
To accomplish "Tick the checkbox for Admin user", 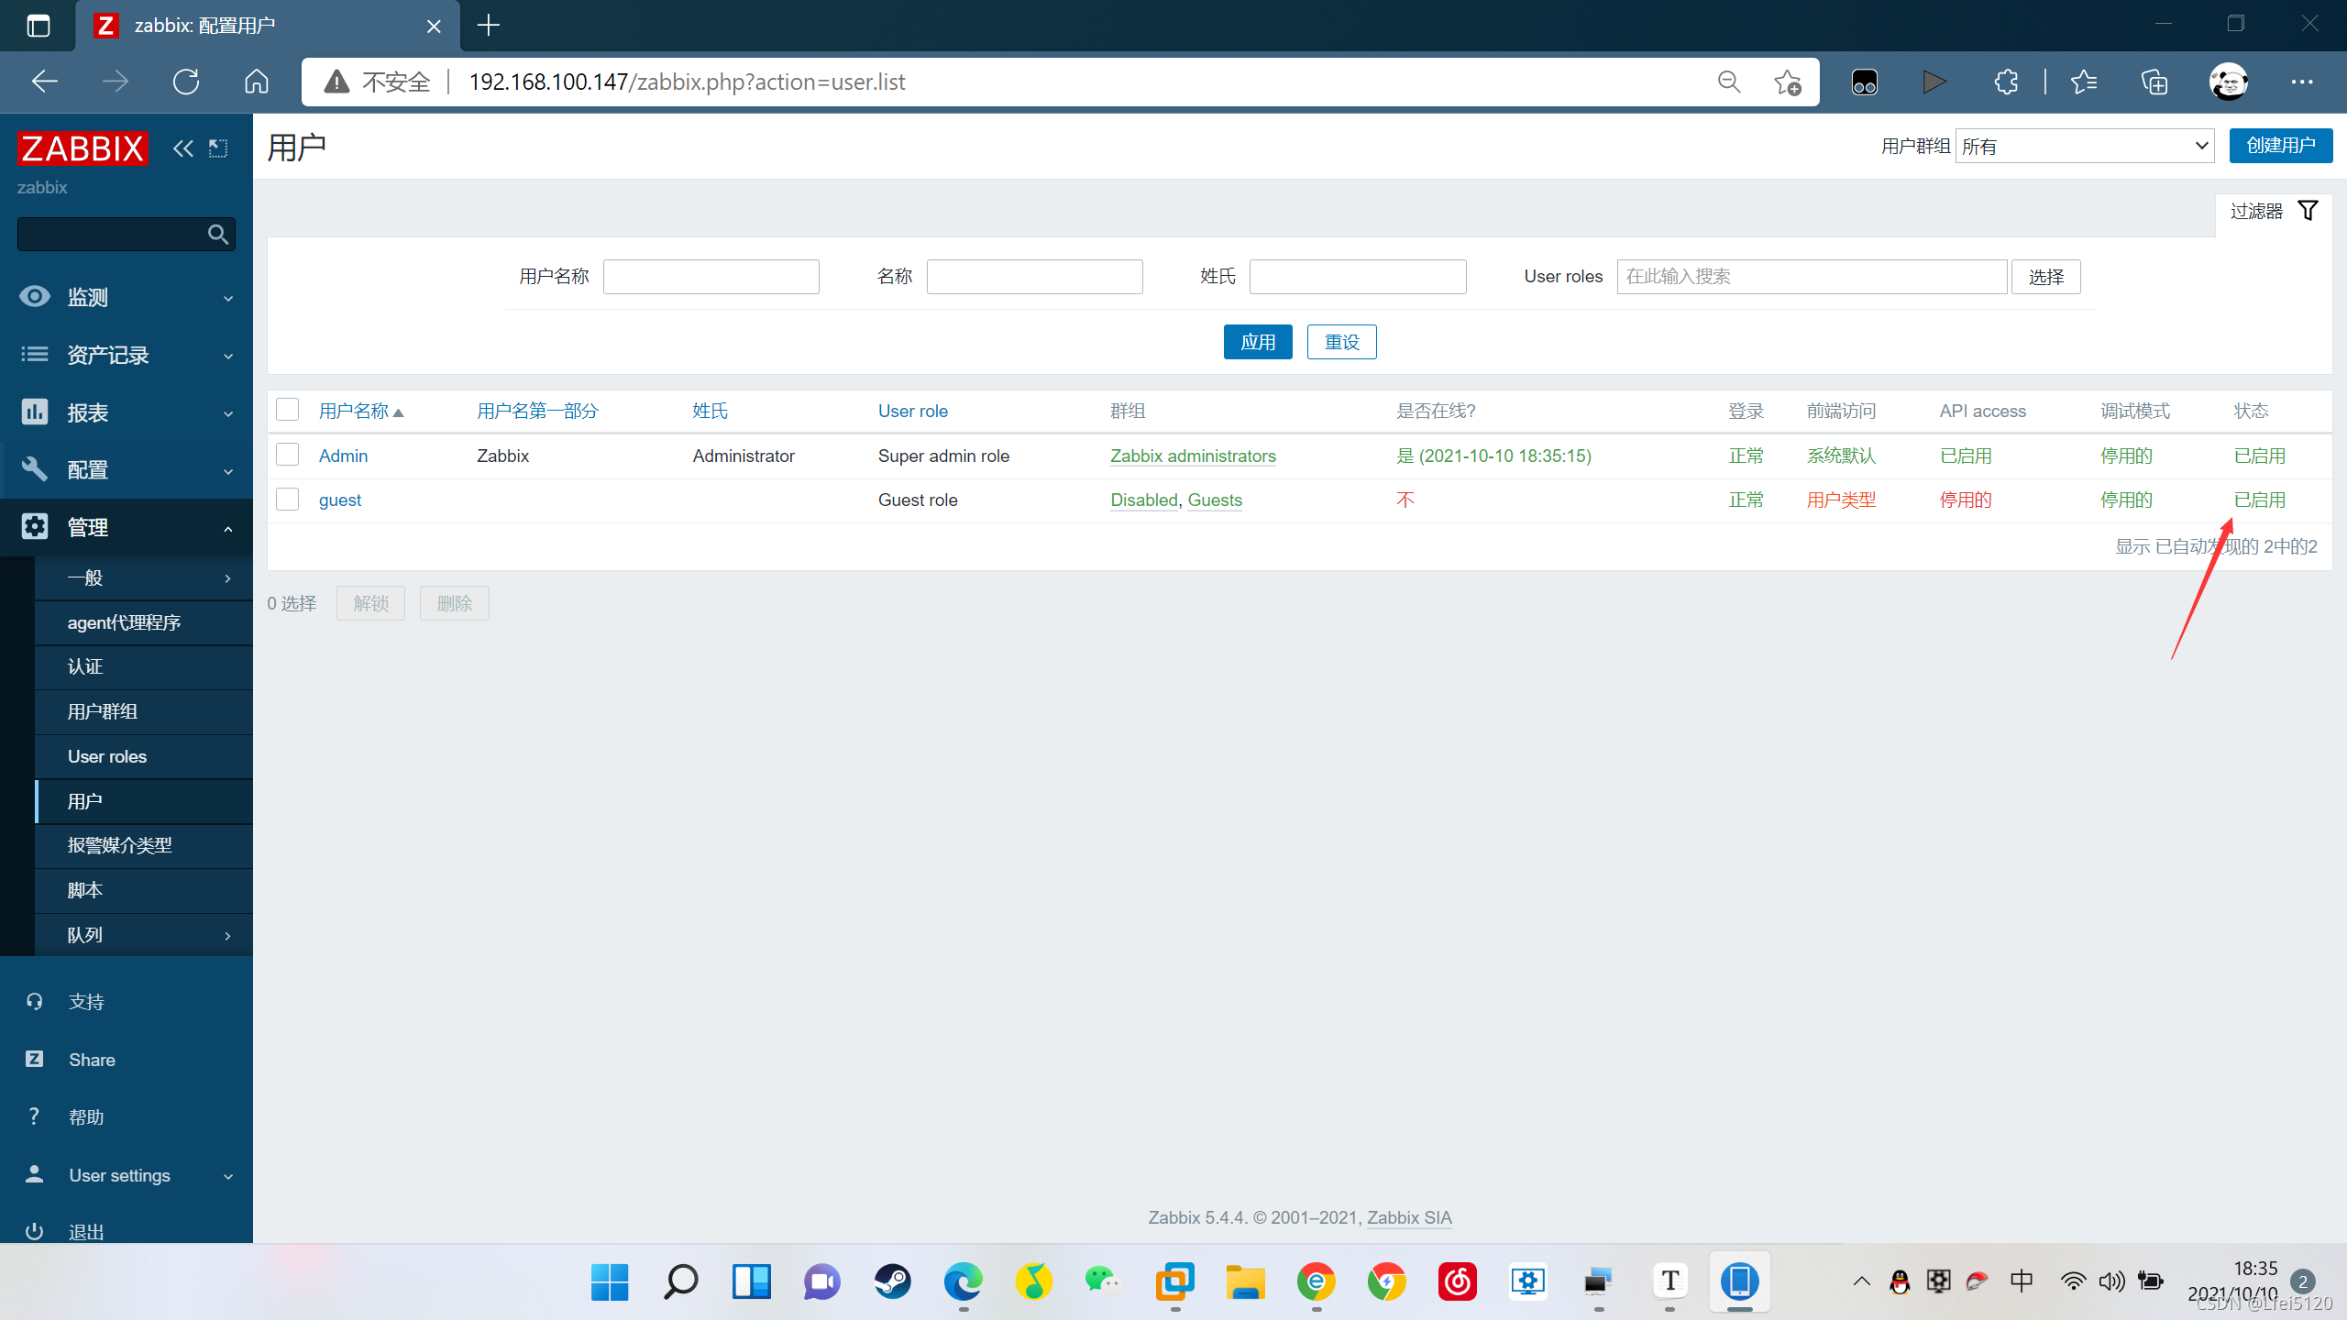I will tap(288, 455).
